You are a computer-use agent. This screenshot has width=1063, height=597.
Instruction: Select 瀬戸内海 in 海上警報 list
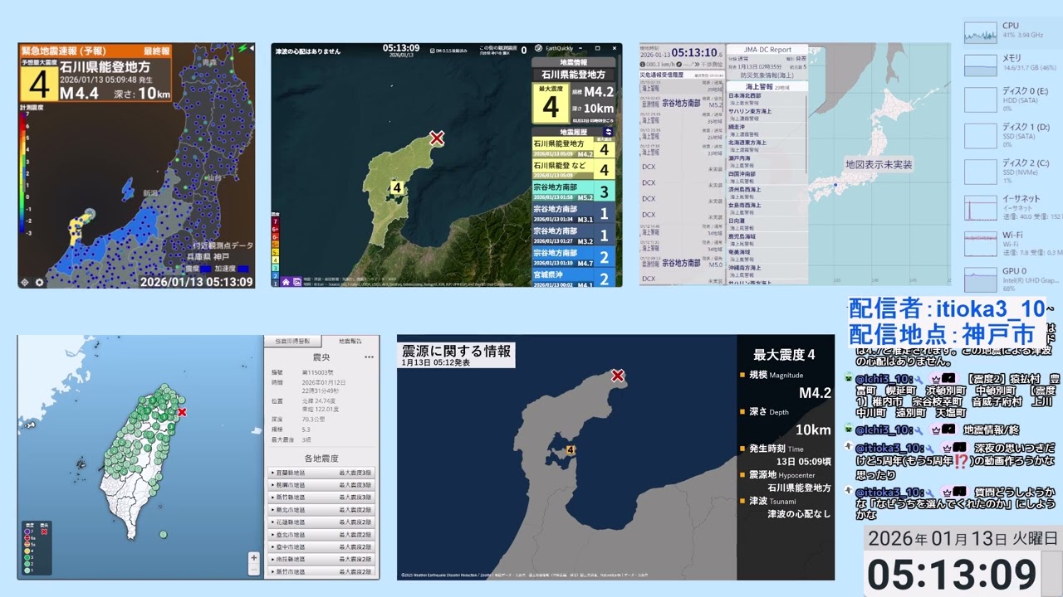coord(766,162)
